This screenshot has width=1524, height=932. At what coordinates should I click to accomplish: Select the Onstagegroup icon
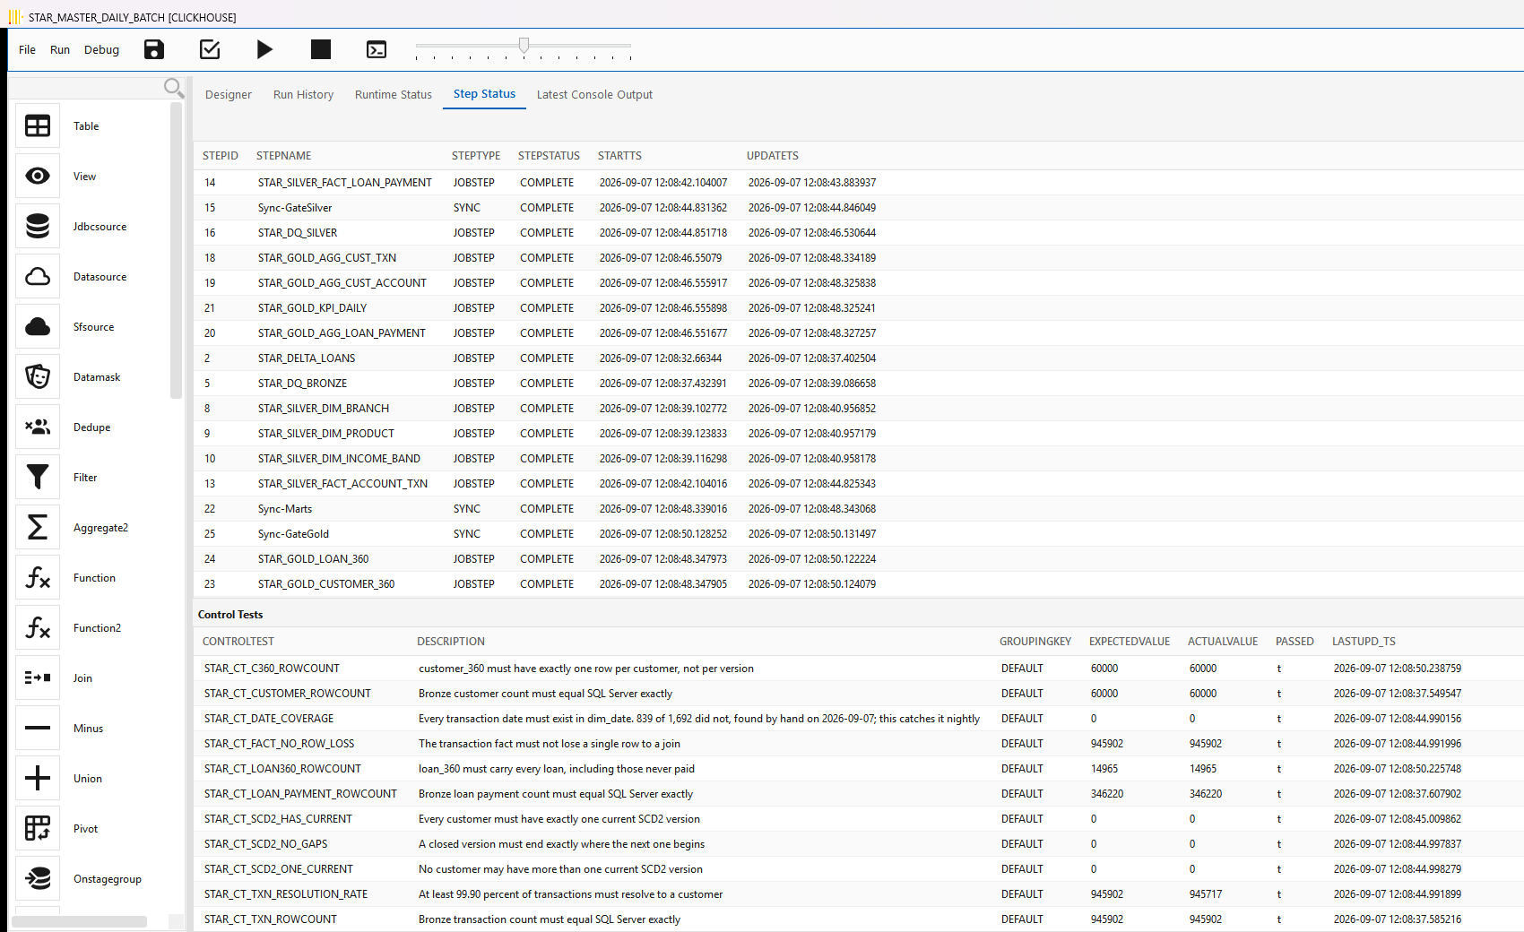click(38, 879)
